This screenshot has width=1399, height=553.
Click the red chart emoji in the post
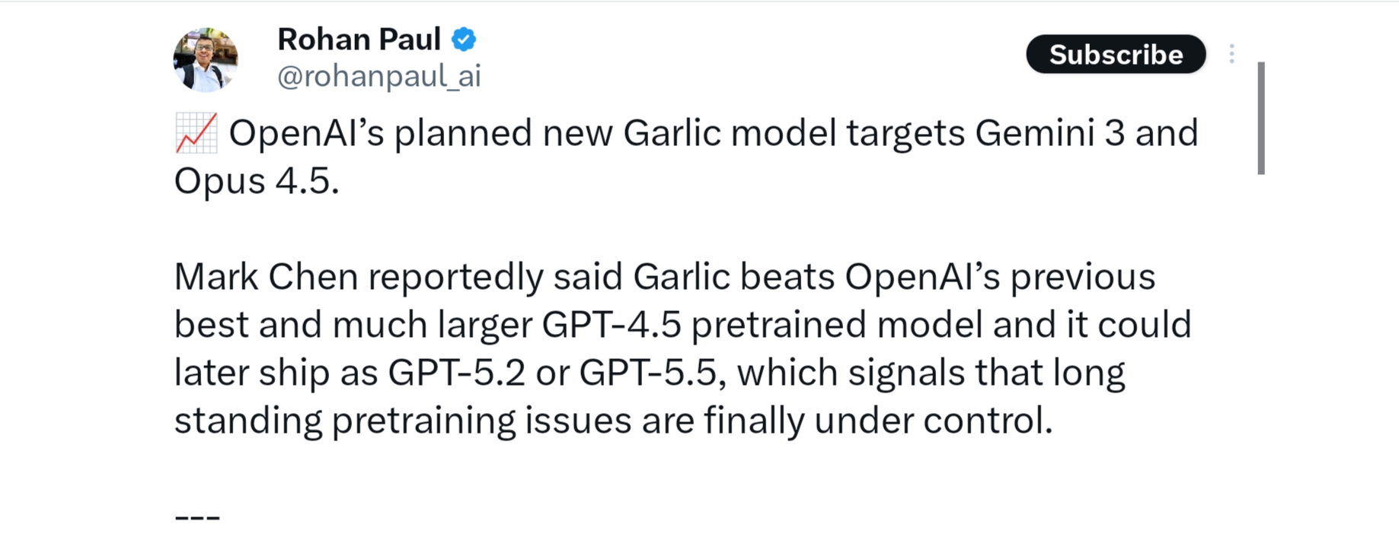(196, 133)
